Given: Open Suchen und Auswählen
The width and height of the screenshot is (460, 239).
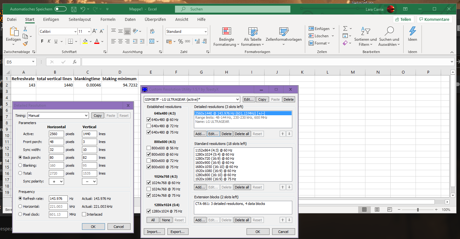Looking at the screenshot, I should 389,37.
